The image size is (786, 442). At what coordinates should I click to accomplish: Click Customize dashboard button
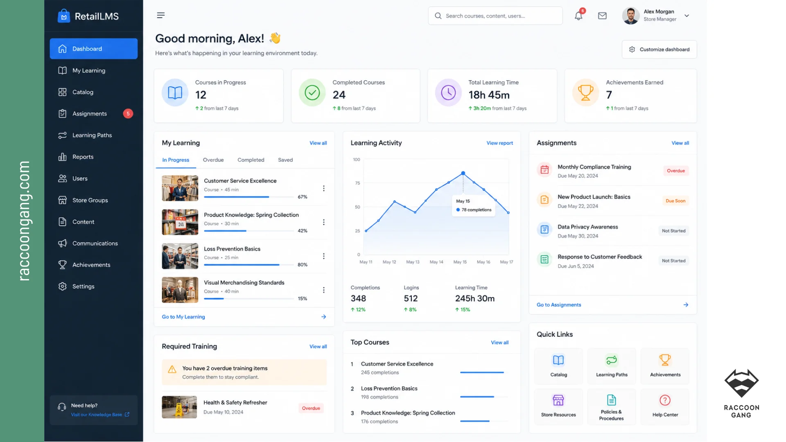(x=659, y=50)
